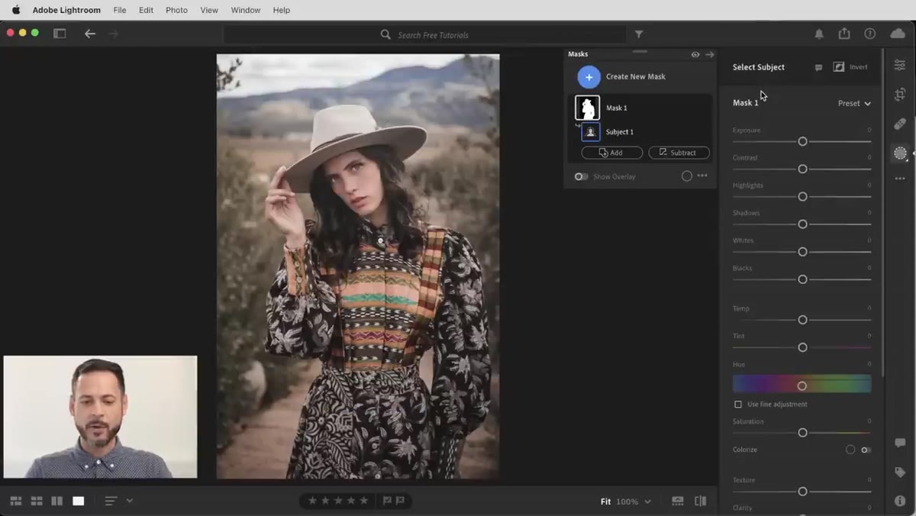Click the Share upload icon

pyautogui.click(x=844, y=34)
